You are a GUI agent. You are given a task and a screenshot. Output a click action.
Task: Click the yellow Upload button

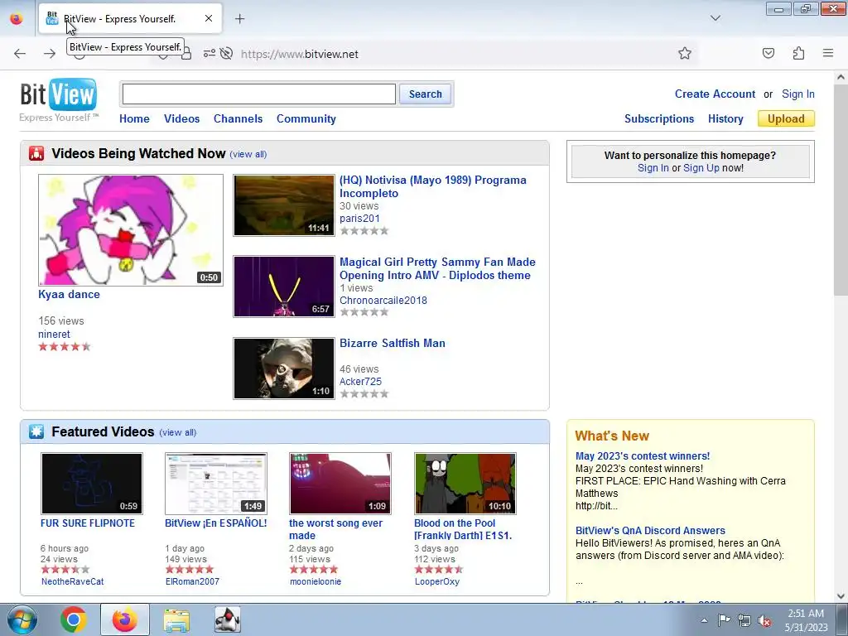pyautogui.click(x=786, y=118)
